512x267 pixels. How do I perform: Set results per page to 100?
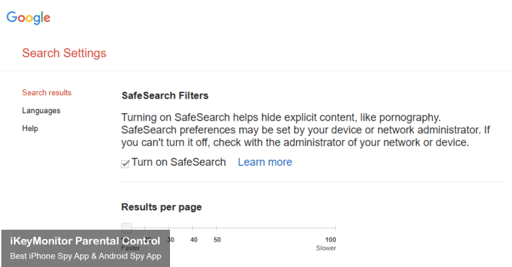331,239
